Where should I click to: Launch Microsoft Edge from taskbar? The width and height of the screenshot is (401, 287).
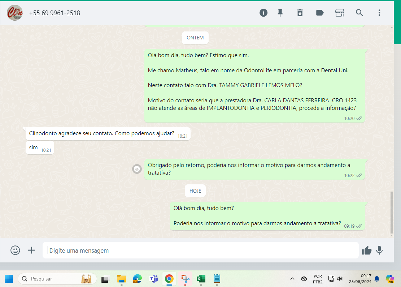(137, 279)
